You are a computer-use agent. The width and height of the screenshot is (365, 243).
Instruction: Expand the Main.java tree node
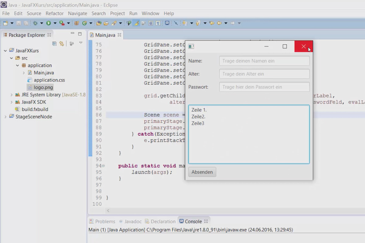coord(24,73)
